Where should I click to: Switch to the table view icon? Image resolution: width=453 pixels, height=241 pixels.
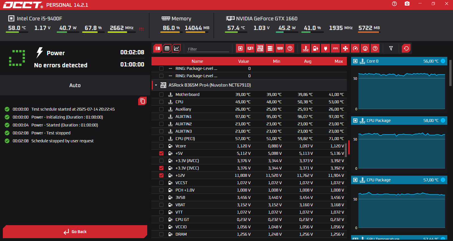pyautogui.click(x=167, y=48)
